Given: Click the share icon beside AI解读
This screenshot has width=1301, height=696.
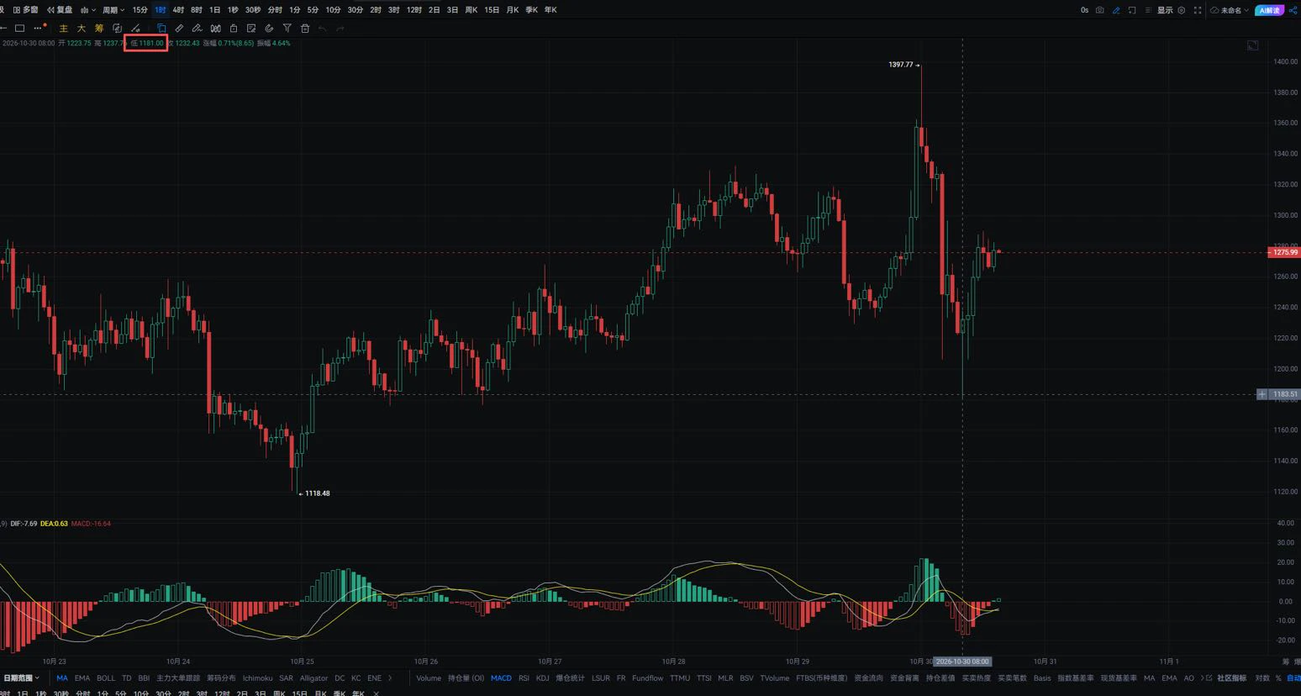Looking at the screenshot, I should point(1293,10).
